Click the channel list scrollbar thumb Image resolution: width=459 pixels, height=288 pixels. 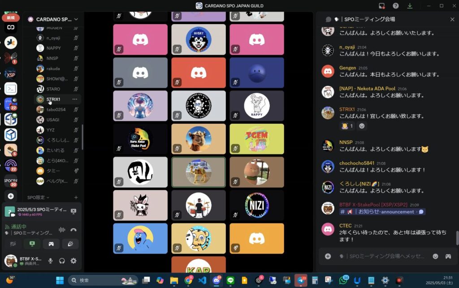pos(82,137)
